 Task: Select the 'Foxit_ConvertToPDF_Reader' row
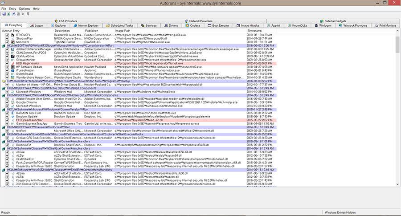139,163
